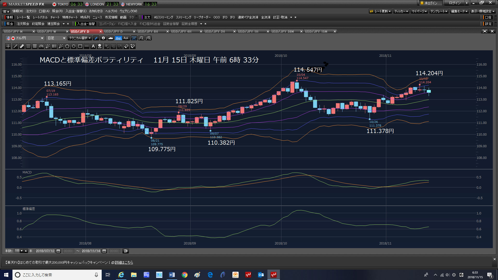Open Microsoft Word from the taskbar

point(172,275)
